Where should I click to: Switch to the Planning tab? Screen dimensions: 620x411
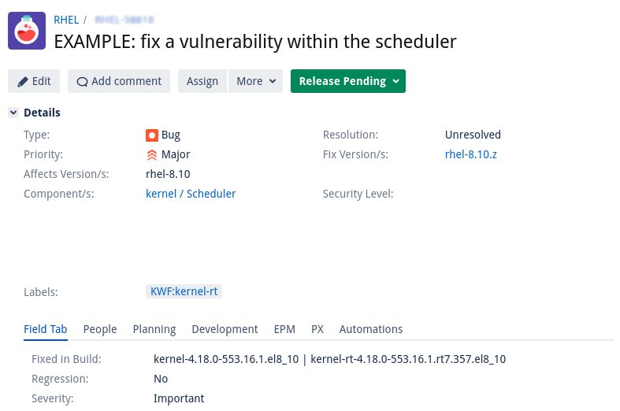point(154,329)
